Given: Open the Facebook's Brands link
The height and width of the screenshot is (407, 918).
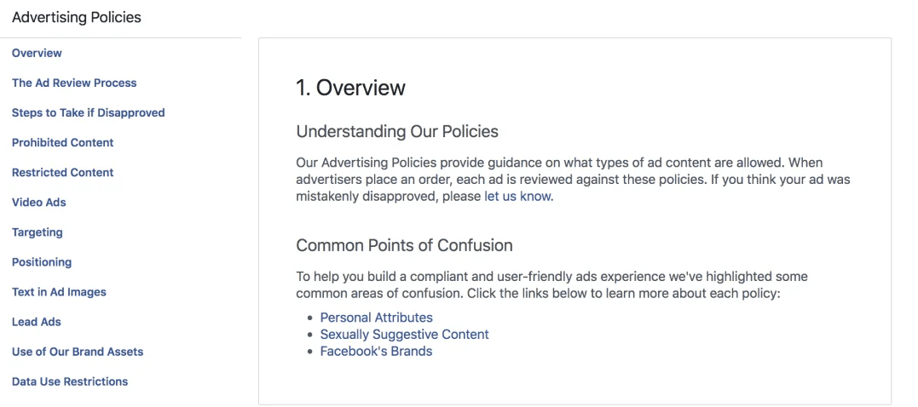Looking at the screenshot, I should click(x=377, y=352).
